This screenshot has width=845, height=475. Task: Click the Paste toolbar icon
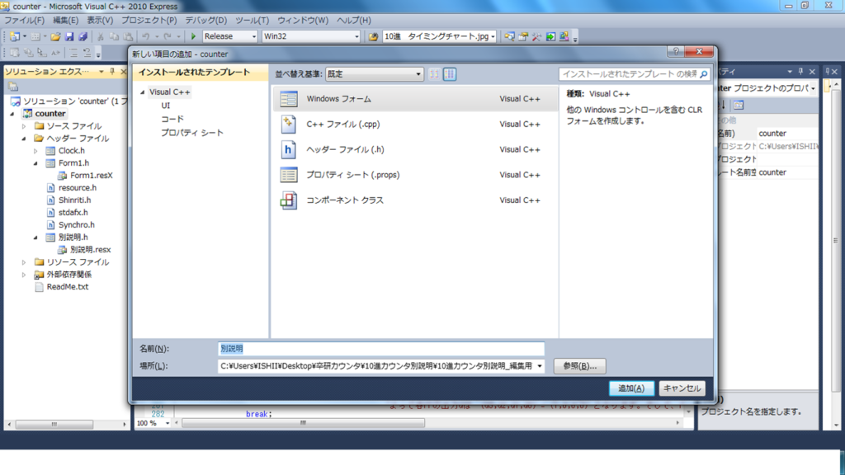(x=128, y=36)
